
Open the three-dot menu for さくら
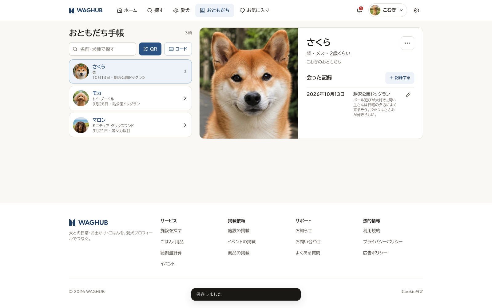[407, 43]
